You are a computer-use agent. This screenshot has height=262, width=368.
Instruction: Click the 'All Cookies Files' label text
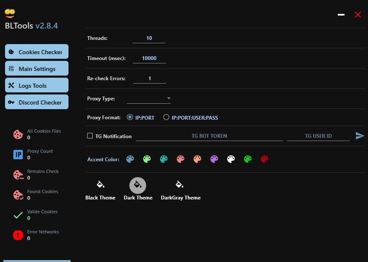[44, 131]
